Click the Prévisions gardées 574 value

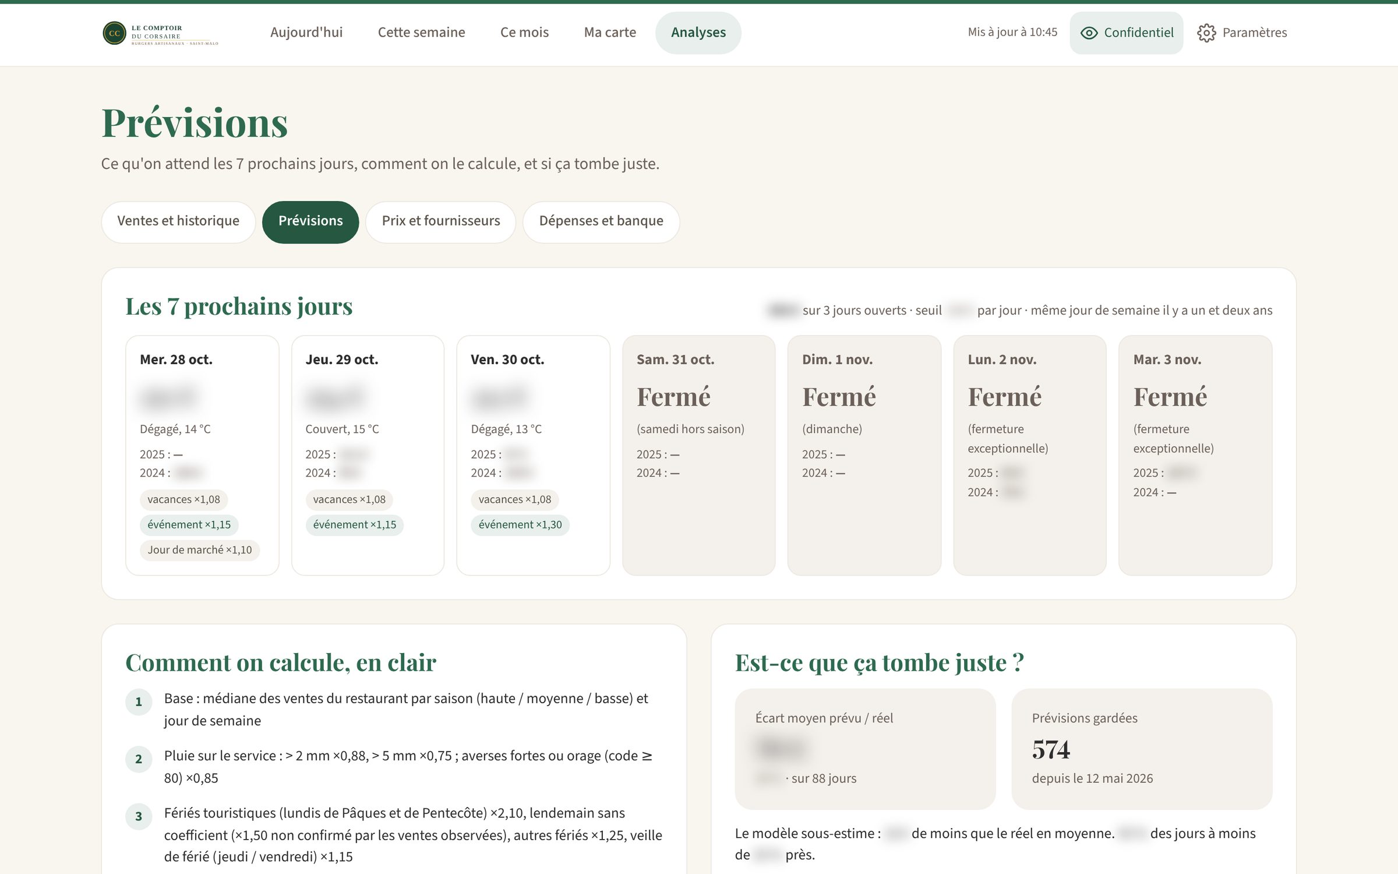click(x=1051, y=749)
